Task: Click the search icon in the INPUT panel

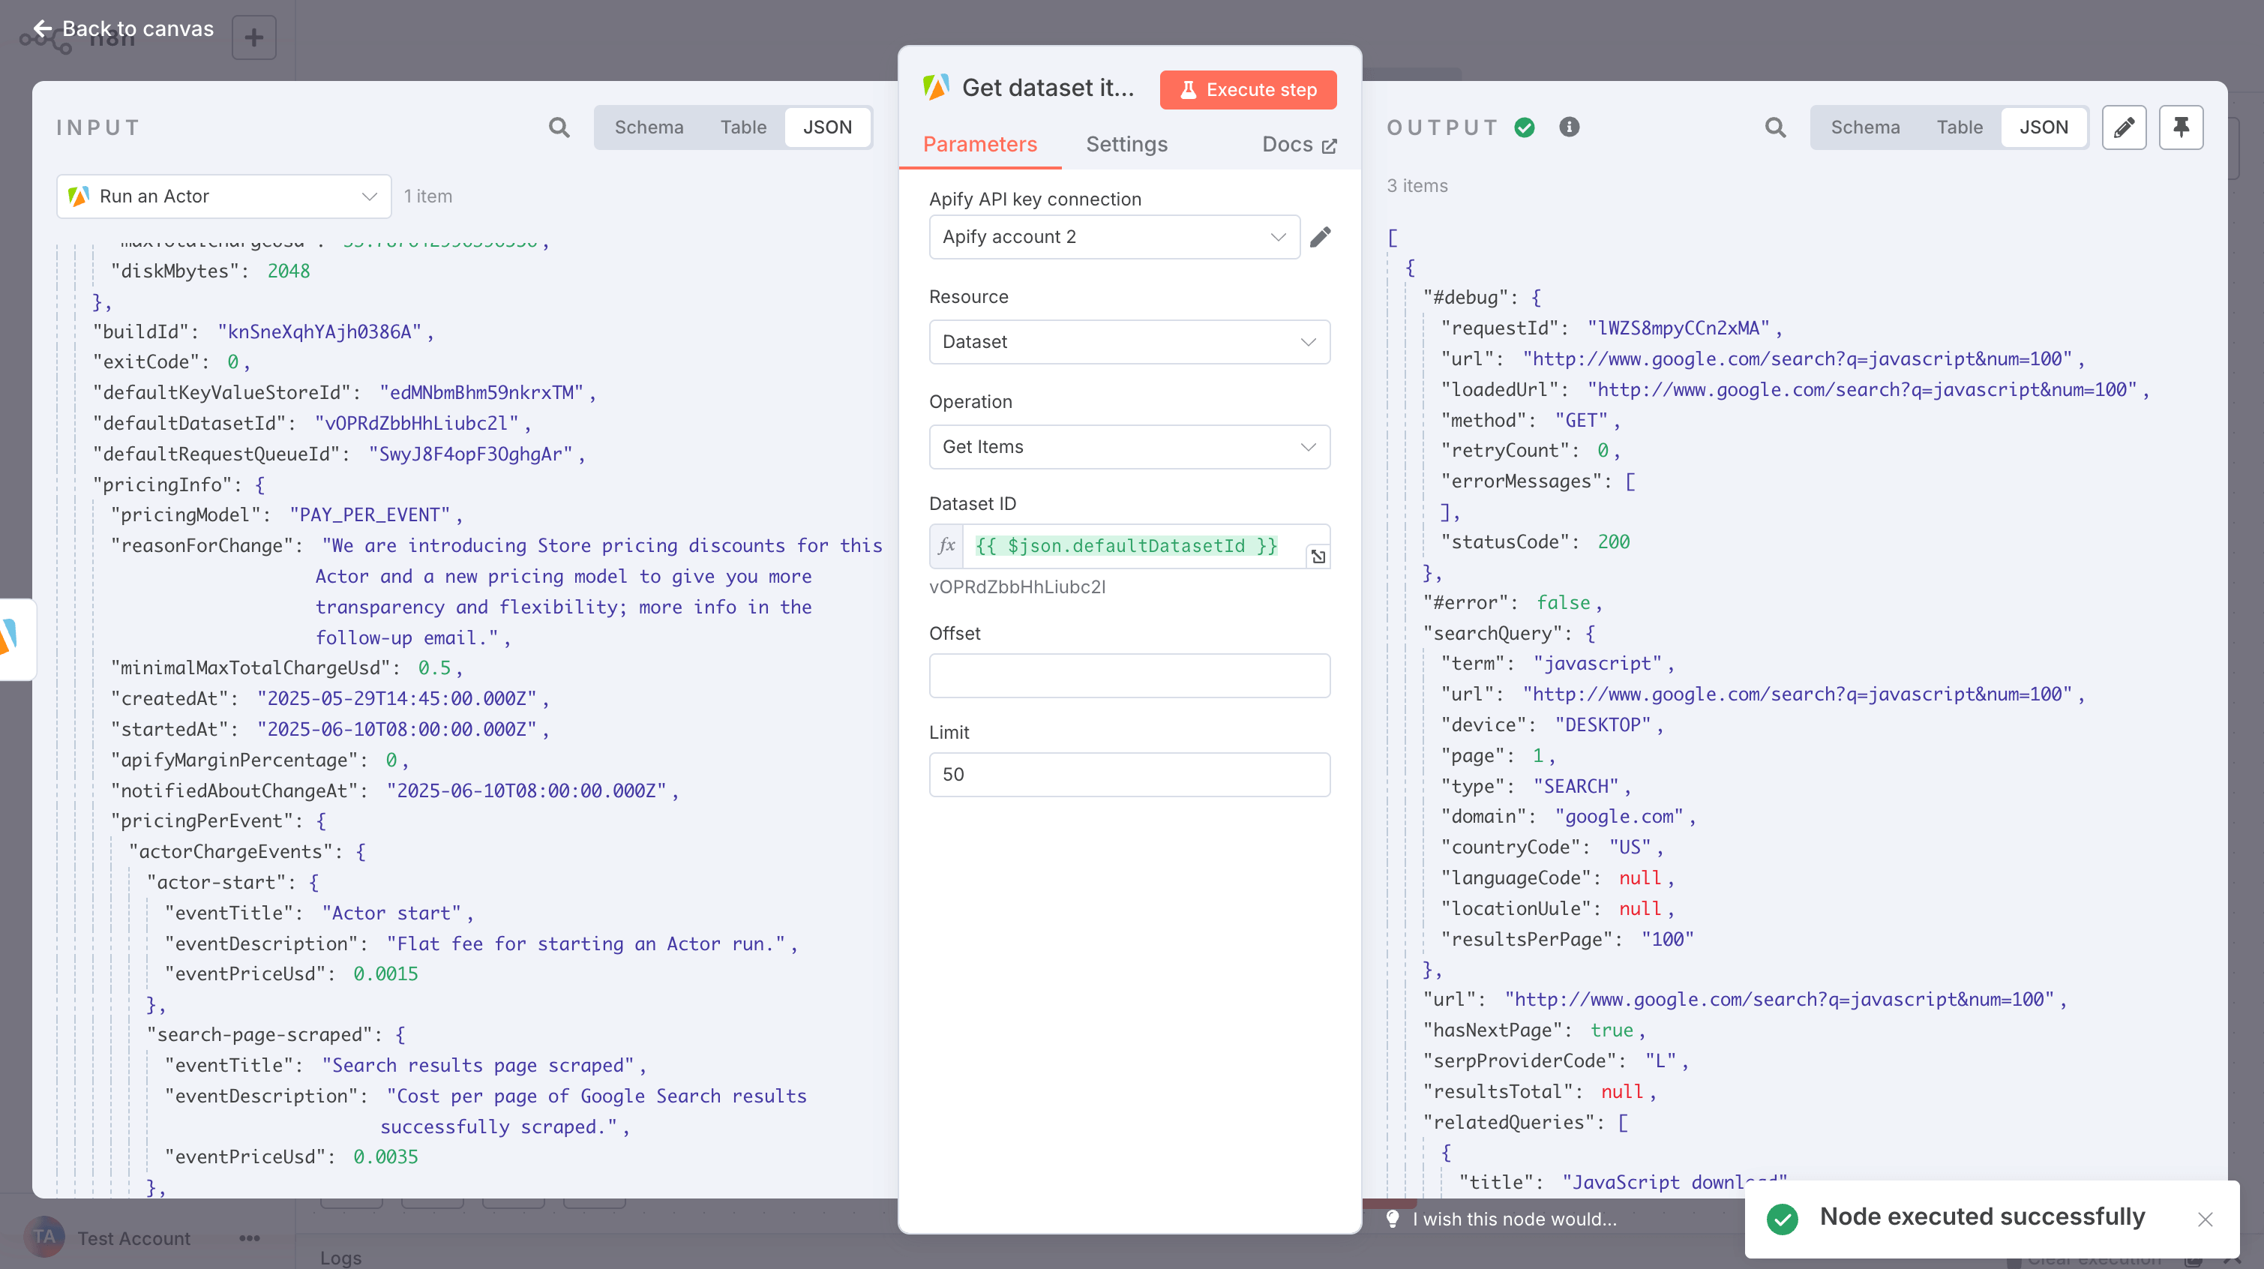Action: click(x=559, y=127)
